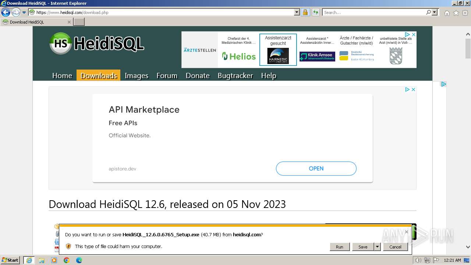Open the Windows Start menu
Image resolution: width=471 pixels, height=265 pixels.
[x=10, y=260]
